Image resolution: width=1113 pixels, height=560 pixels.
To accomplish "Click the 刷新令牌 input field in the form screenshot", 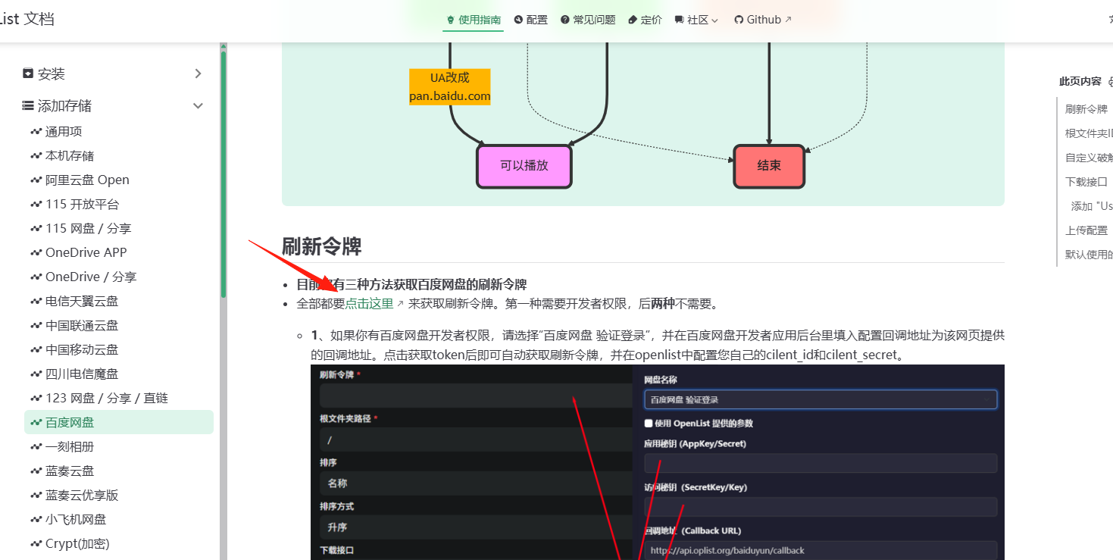I will pos(476,396).
